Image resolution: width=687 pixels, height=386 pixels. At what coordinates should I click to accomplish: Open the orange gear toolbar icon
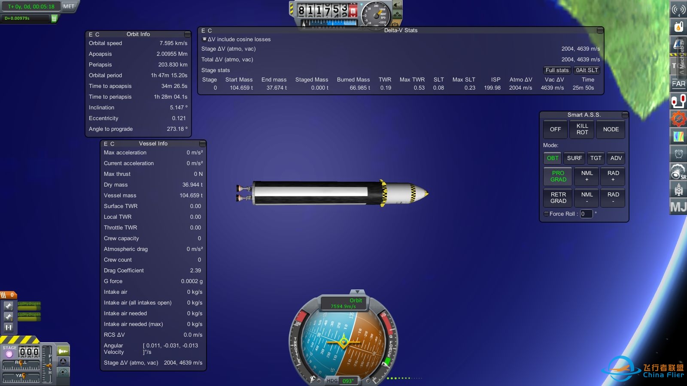tap(678, 118)
